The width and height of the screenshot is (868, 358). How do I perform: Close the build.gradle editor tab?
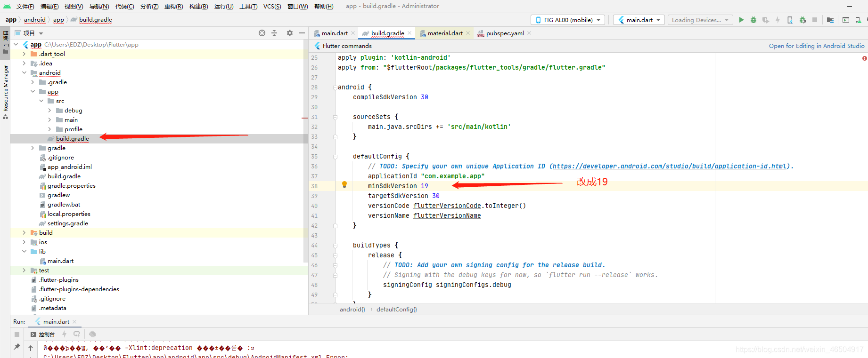point(409,33)
